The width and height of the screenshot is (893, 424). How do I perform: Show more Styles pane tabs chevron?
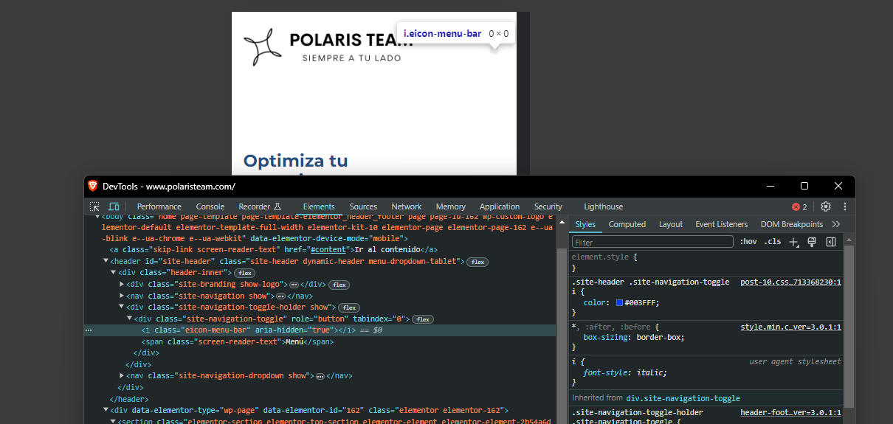coord(836,224)
